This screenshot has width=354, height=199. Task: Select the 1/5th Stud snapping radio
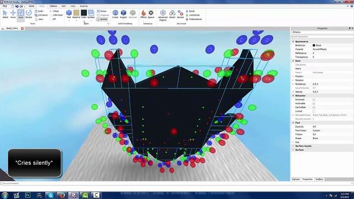point(50,15)
